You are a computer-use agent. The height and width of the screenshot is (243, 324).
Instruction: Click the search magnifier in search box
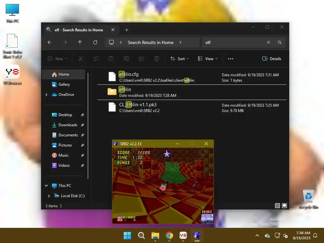pyautogui.click(x=280, y=42)
